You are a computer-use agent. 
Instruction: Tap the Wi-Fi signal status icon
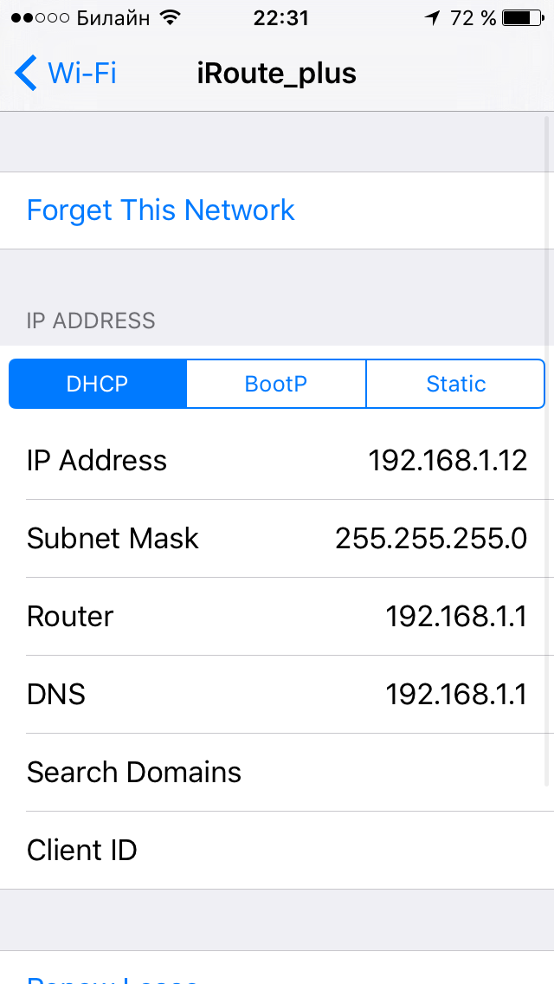tap(169, 18)
